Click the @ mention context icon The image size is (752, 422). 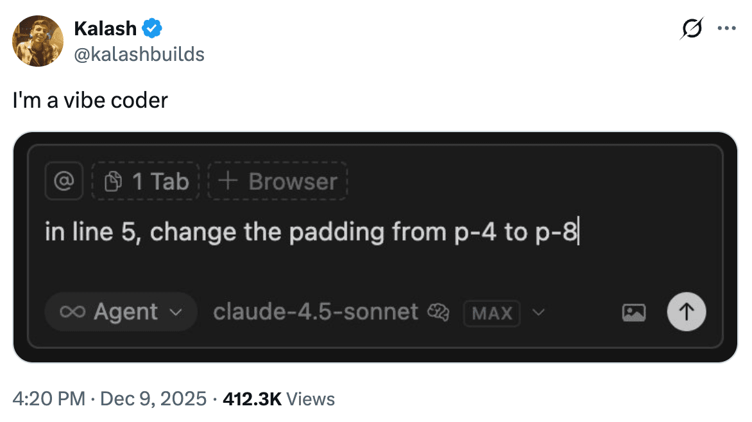64,182
